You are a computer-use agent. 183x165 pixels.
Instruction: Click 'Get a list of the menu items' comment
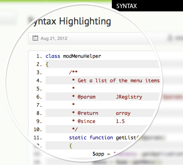point(119,81)
